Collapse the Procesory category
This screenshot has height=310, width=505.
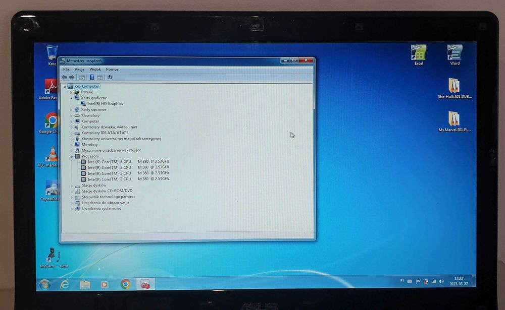pyautogui.click(x=71, y=156)
